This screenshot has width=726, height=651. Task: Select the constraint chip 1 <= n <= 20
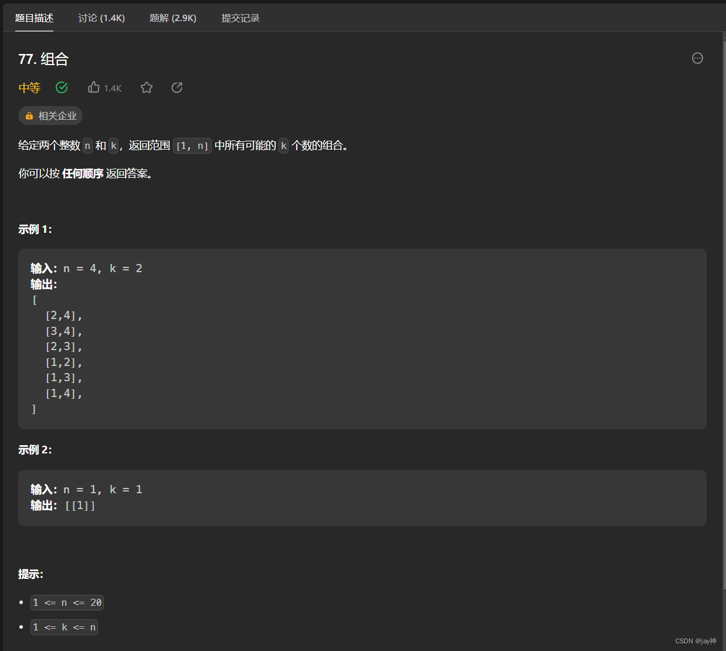[67, 602]
